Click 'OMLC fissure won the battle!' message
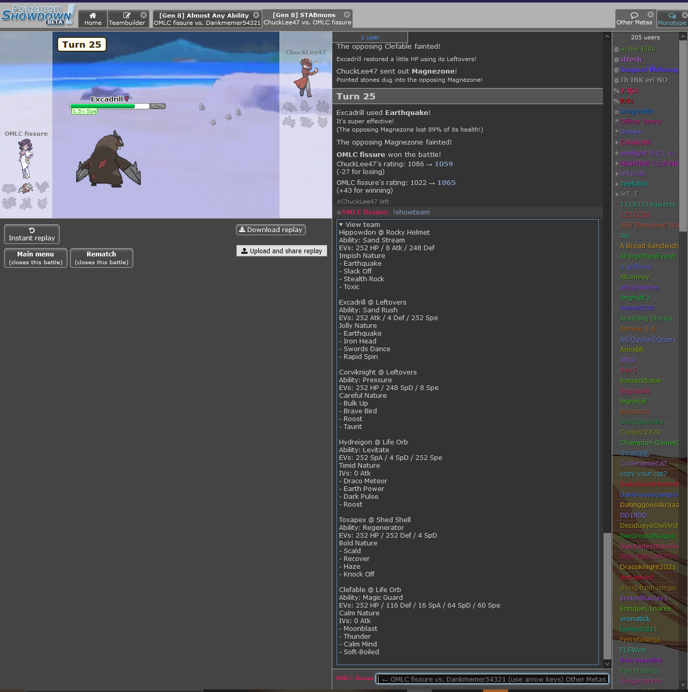 389,155
